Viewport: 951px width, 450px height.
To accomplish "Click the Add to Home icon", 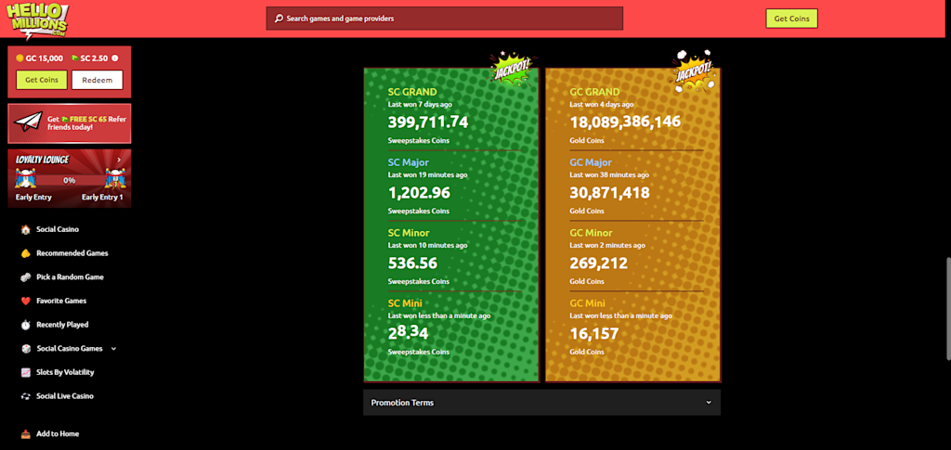I will pyautogui.click(x=25, y=433).
